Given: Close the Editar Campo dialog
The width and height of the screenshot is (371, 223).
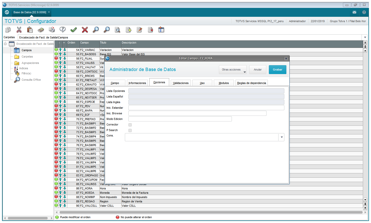Looking at the screenshot, I should click(x=286, y=59).
